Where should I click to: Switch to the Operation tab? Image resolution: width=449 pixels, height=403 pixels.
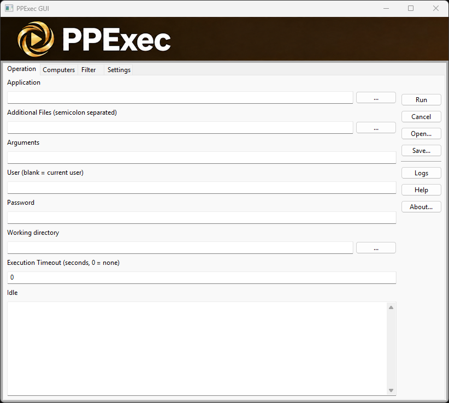(21, 69)
